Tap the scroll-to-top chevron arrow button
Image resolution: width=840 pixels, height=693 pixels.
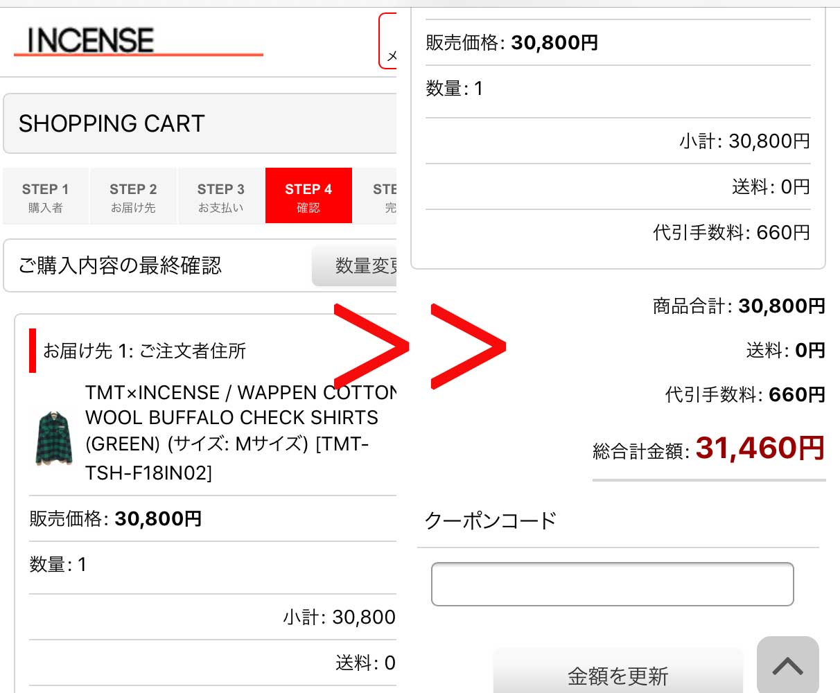[x=787, y=666]
